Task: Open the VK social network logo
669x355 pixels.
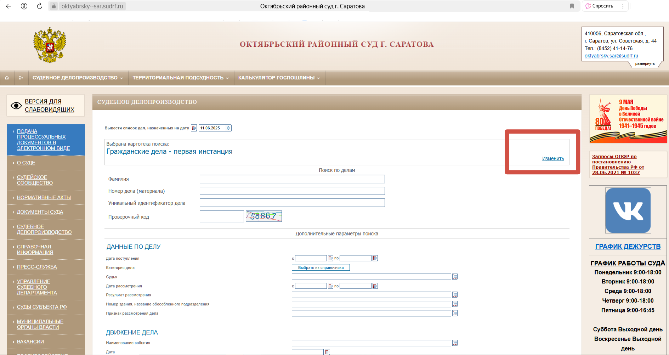Action: (x=628, y=210)
